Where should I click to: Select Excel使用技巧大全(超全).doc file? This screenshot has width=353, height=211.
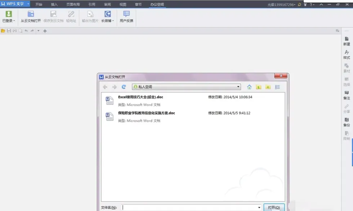point(140,97)
